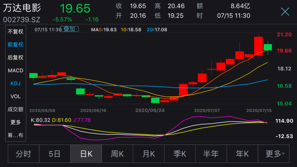This screenshot has height=167, width=297.
Task: Tap the 18.12 price axis label
Action: (x=284, y=69)
